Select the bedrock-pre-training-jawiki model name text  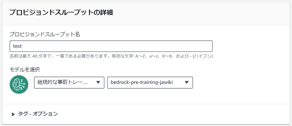point(142,82)
